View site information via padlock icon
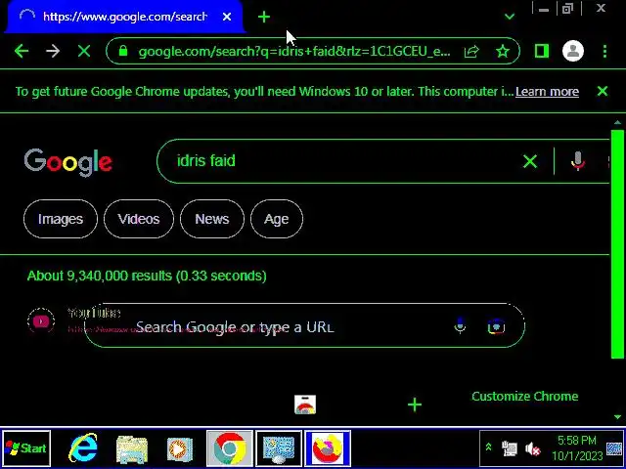Image resolution: width=626 pixels, height=469 pixels. (123, 51)
